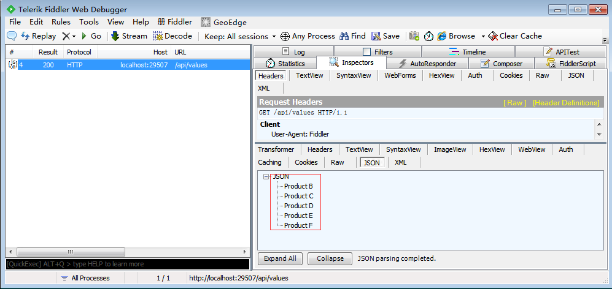Open the Rules menu
The image size is (612, 289).
61,22
